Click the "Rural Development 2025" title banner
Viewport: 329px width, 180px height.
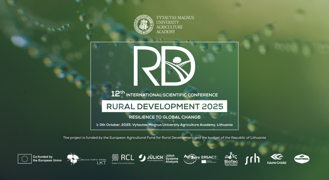click(x=164, y=106)
